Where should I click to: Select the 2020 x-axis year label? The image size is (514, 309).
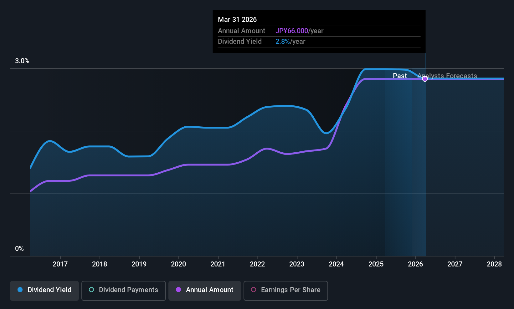pos(178,264)
